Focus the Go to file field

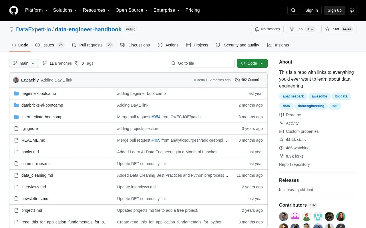(x=202, y=63)
